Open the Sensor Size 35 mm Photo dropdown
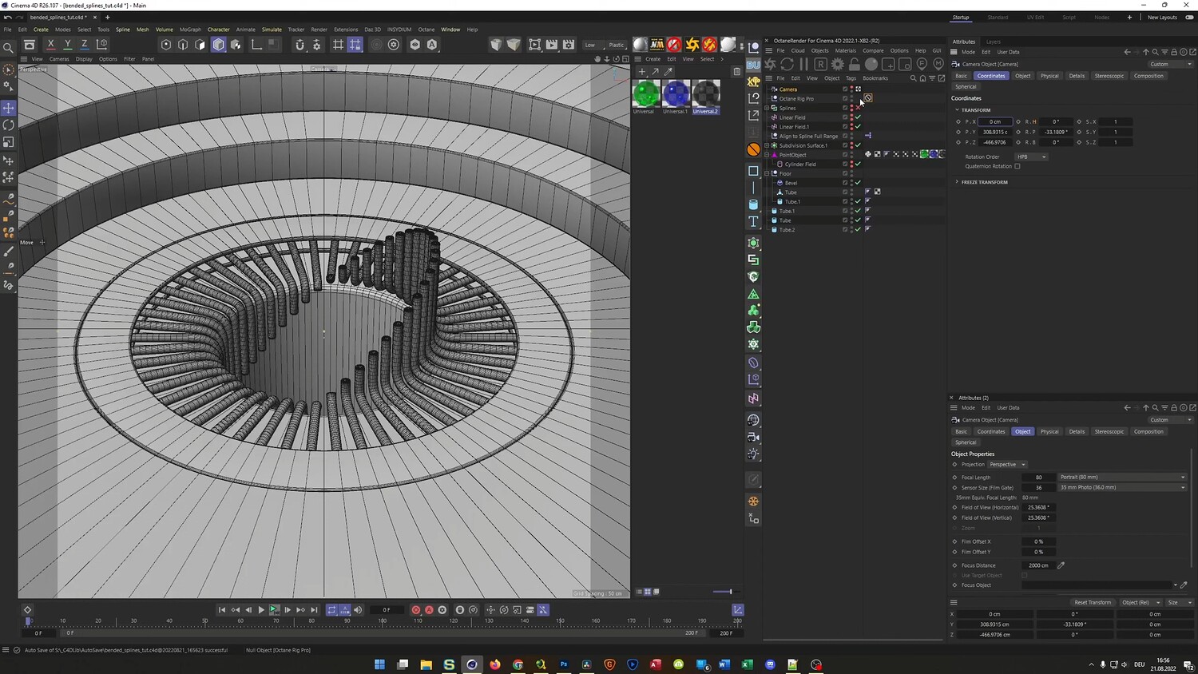The image size is (1198, 674). (1123, 487)
